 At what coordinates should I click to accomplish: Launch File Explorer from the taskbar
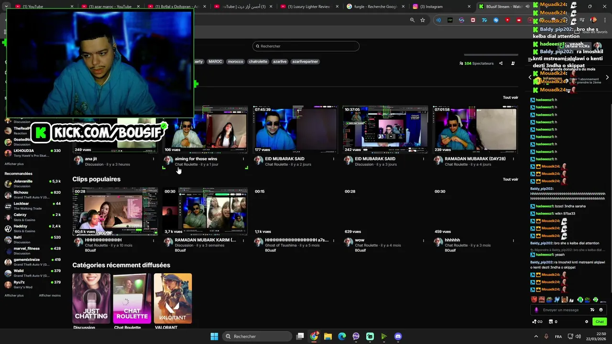[328, 336]
